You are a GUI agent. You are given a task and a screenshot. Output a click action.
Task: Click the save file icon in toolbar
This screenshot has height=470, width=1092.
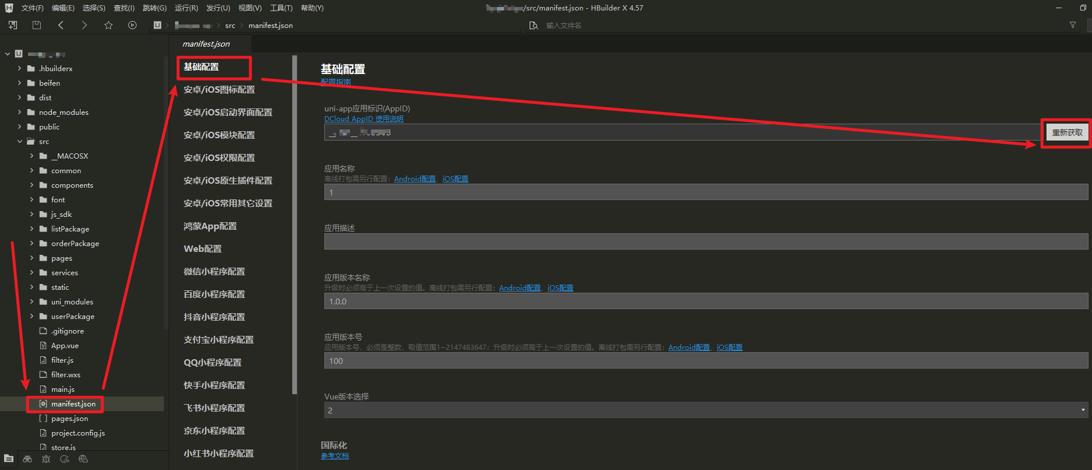(x=37, y=25)
